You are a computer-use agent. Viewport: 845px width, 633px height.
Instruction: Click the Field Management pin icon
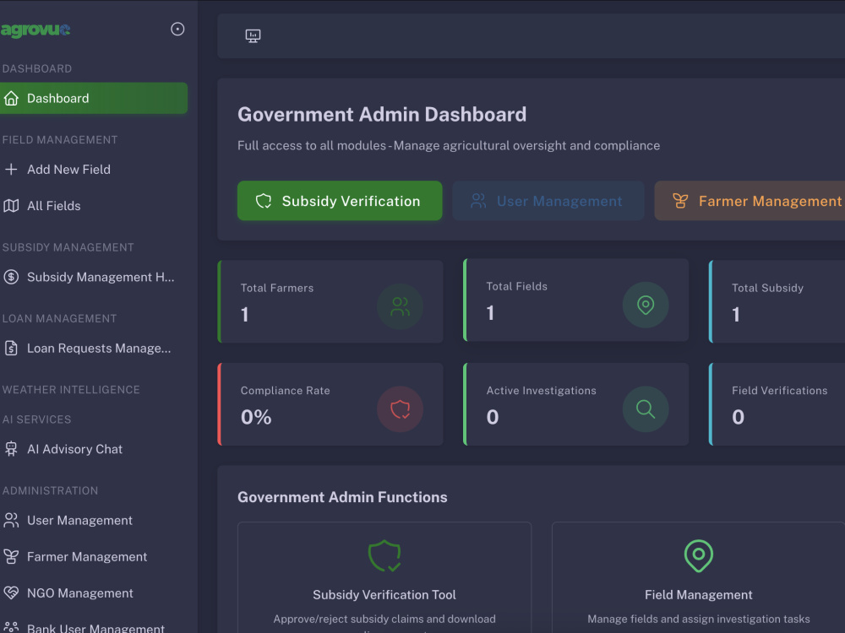click(x=699, y=555)
